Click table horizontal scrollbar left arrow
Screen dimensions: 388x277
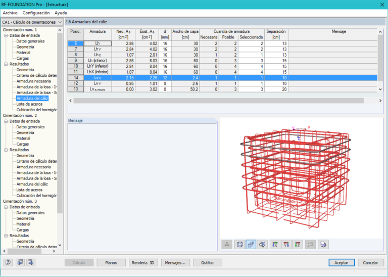[x=71, y=101]
